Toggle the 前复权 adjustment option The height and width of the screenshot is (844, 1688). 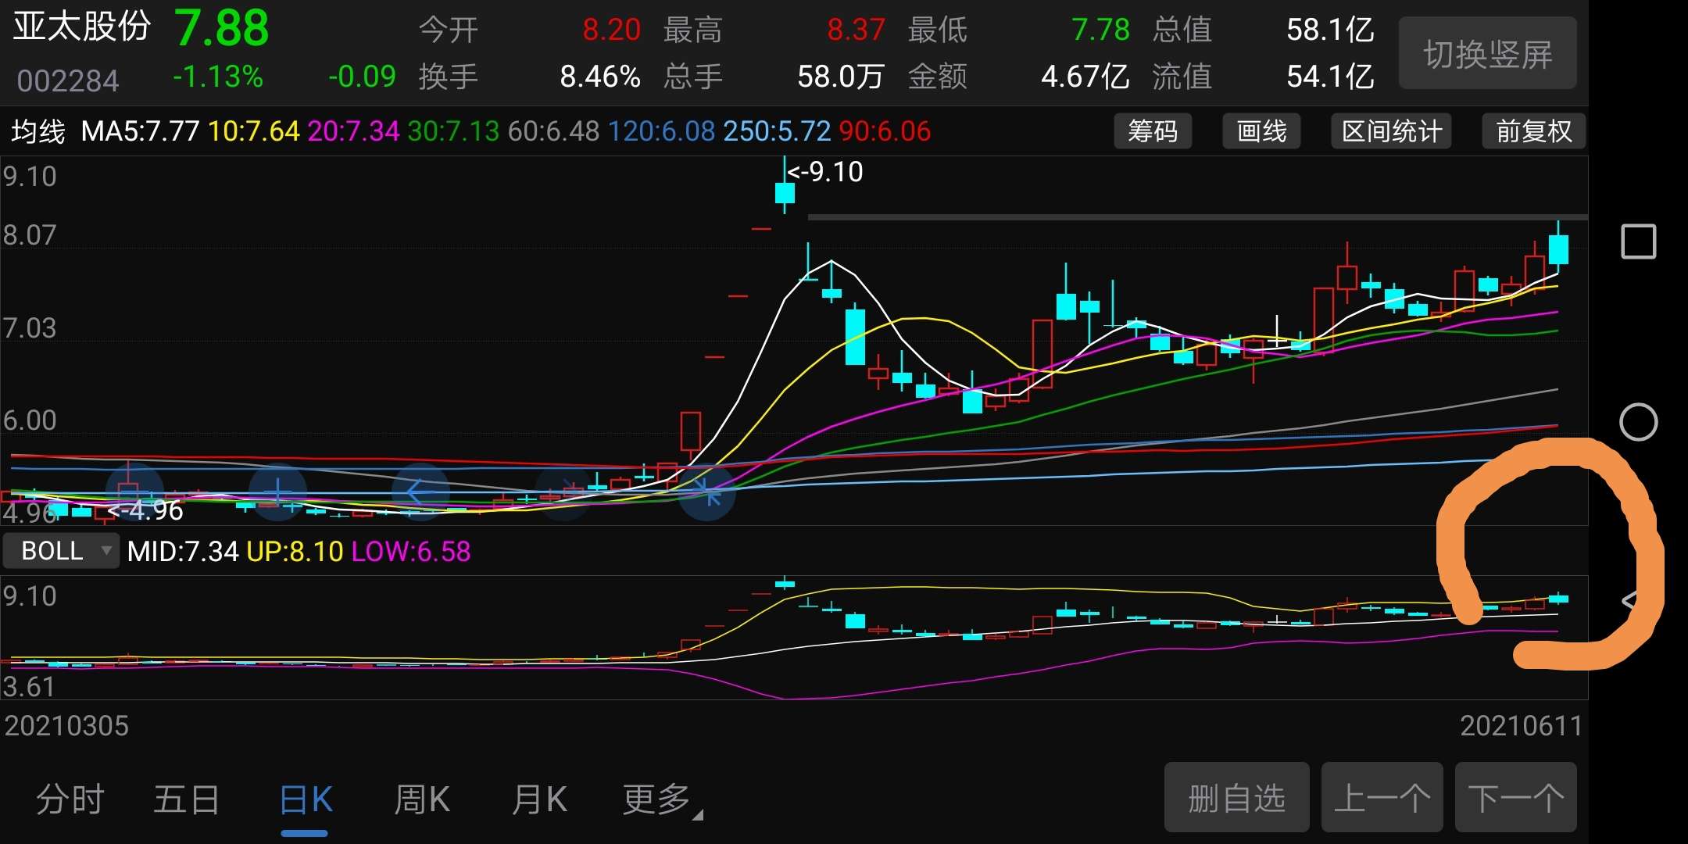coord(1533,131)
